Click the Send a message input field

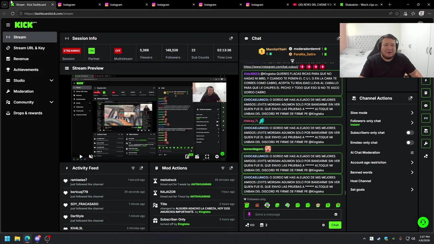[292, 214]
